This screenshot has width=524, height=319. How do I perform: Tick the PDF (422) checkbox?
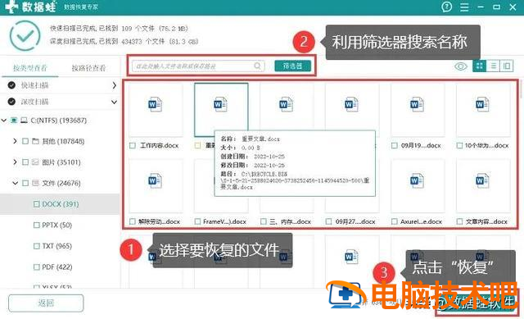click(36, 267)
